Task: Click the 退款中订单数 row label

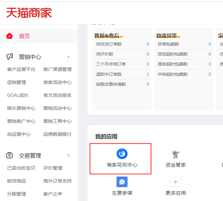Action: point(109,74)
